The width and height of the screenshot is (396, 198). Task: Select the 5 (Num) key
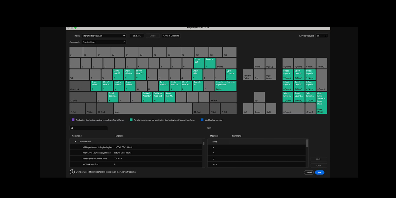[x=299, y=86]
